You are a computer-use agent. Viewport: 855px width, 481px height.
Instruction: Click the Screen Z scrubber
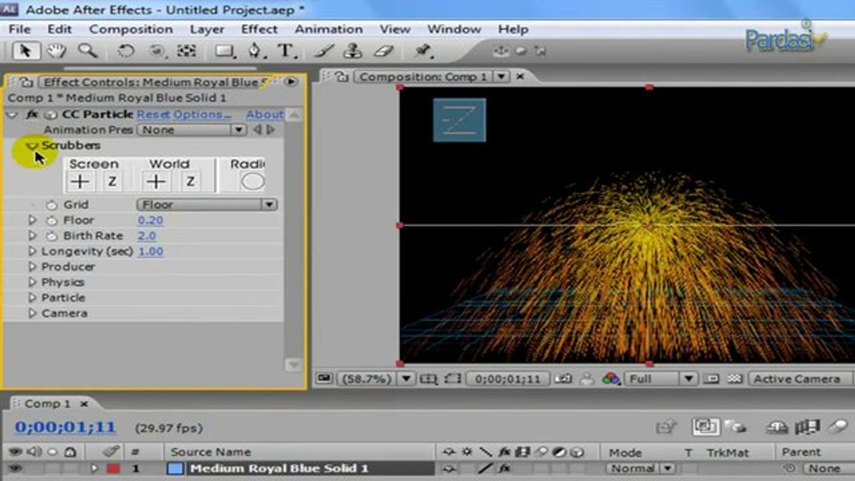point(112,181)
